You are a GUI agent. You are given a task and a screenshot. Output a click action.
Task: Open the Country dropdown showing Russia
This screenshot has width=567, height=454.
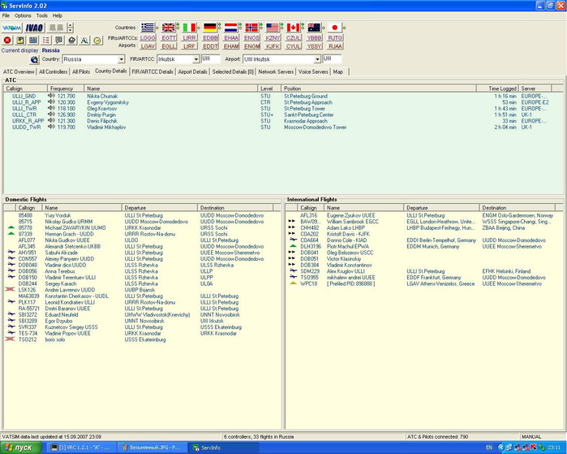(121, 59)
